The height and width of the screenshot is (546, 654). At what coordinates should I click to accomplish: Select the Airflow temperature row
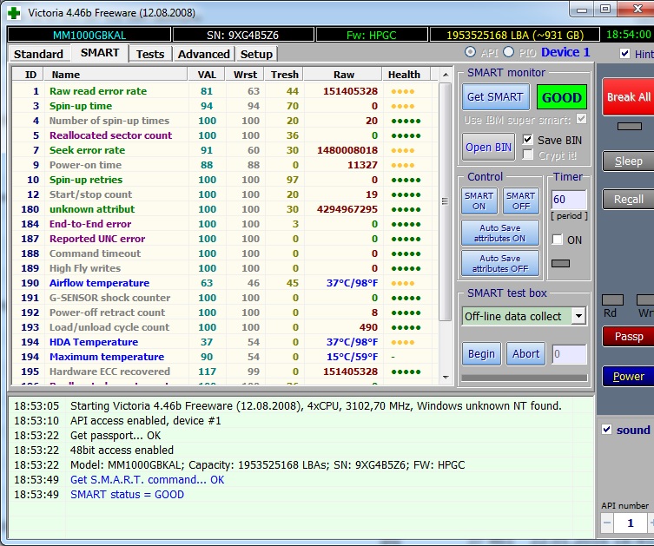(225, 283)
